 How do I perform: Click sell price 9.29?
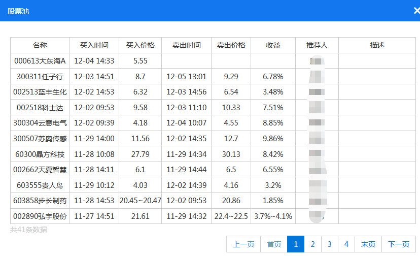tap(231, 77)
